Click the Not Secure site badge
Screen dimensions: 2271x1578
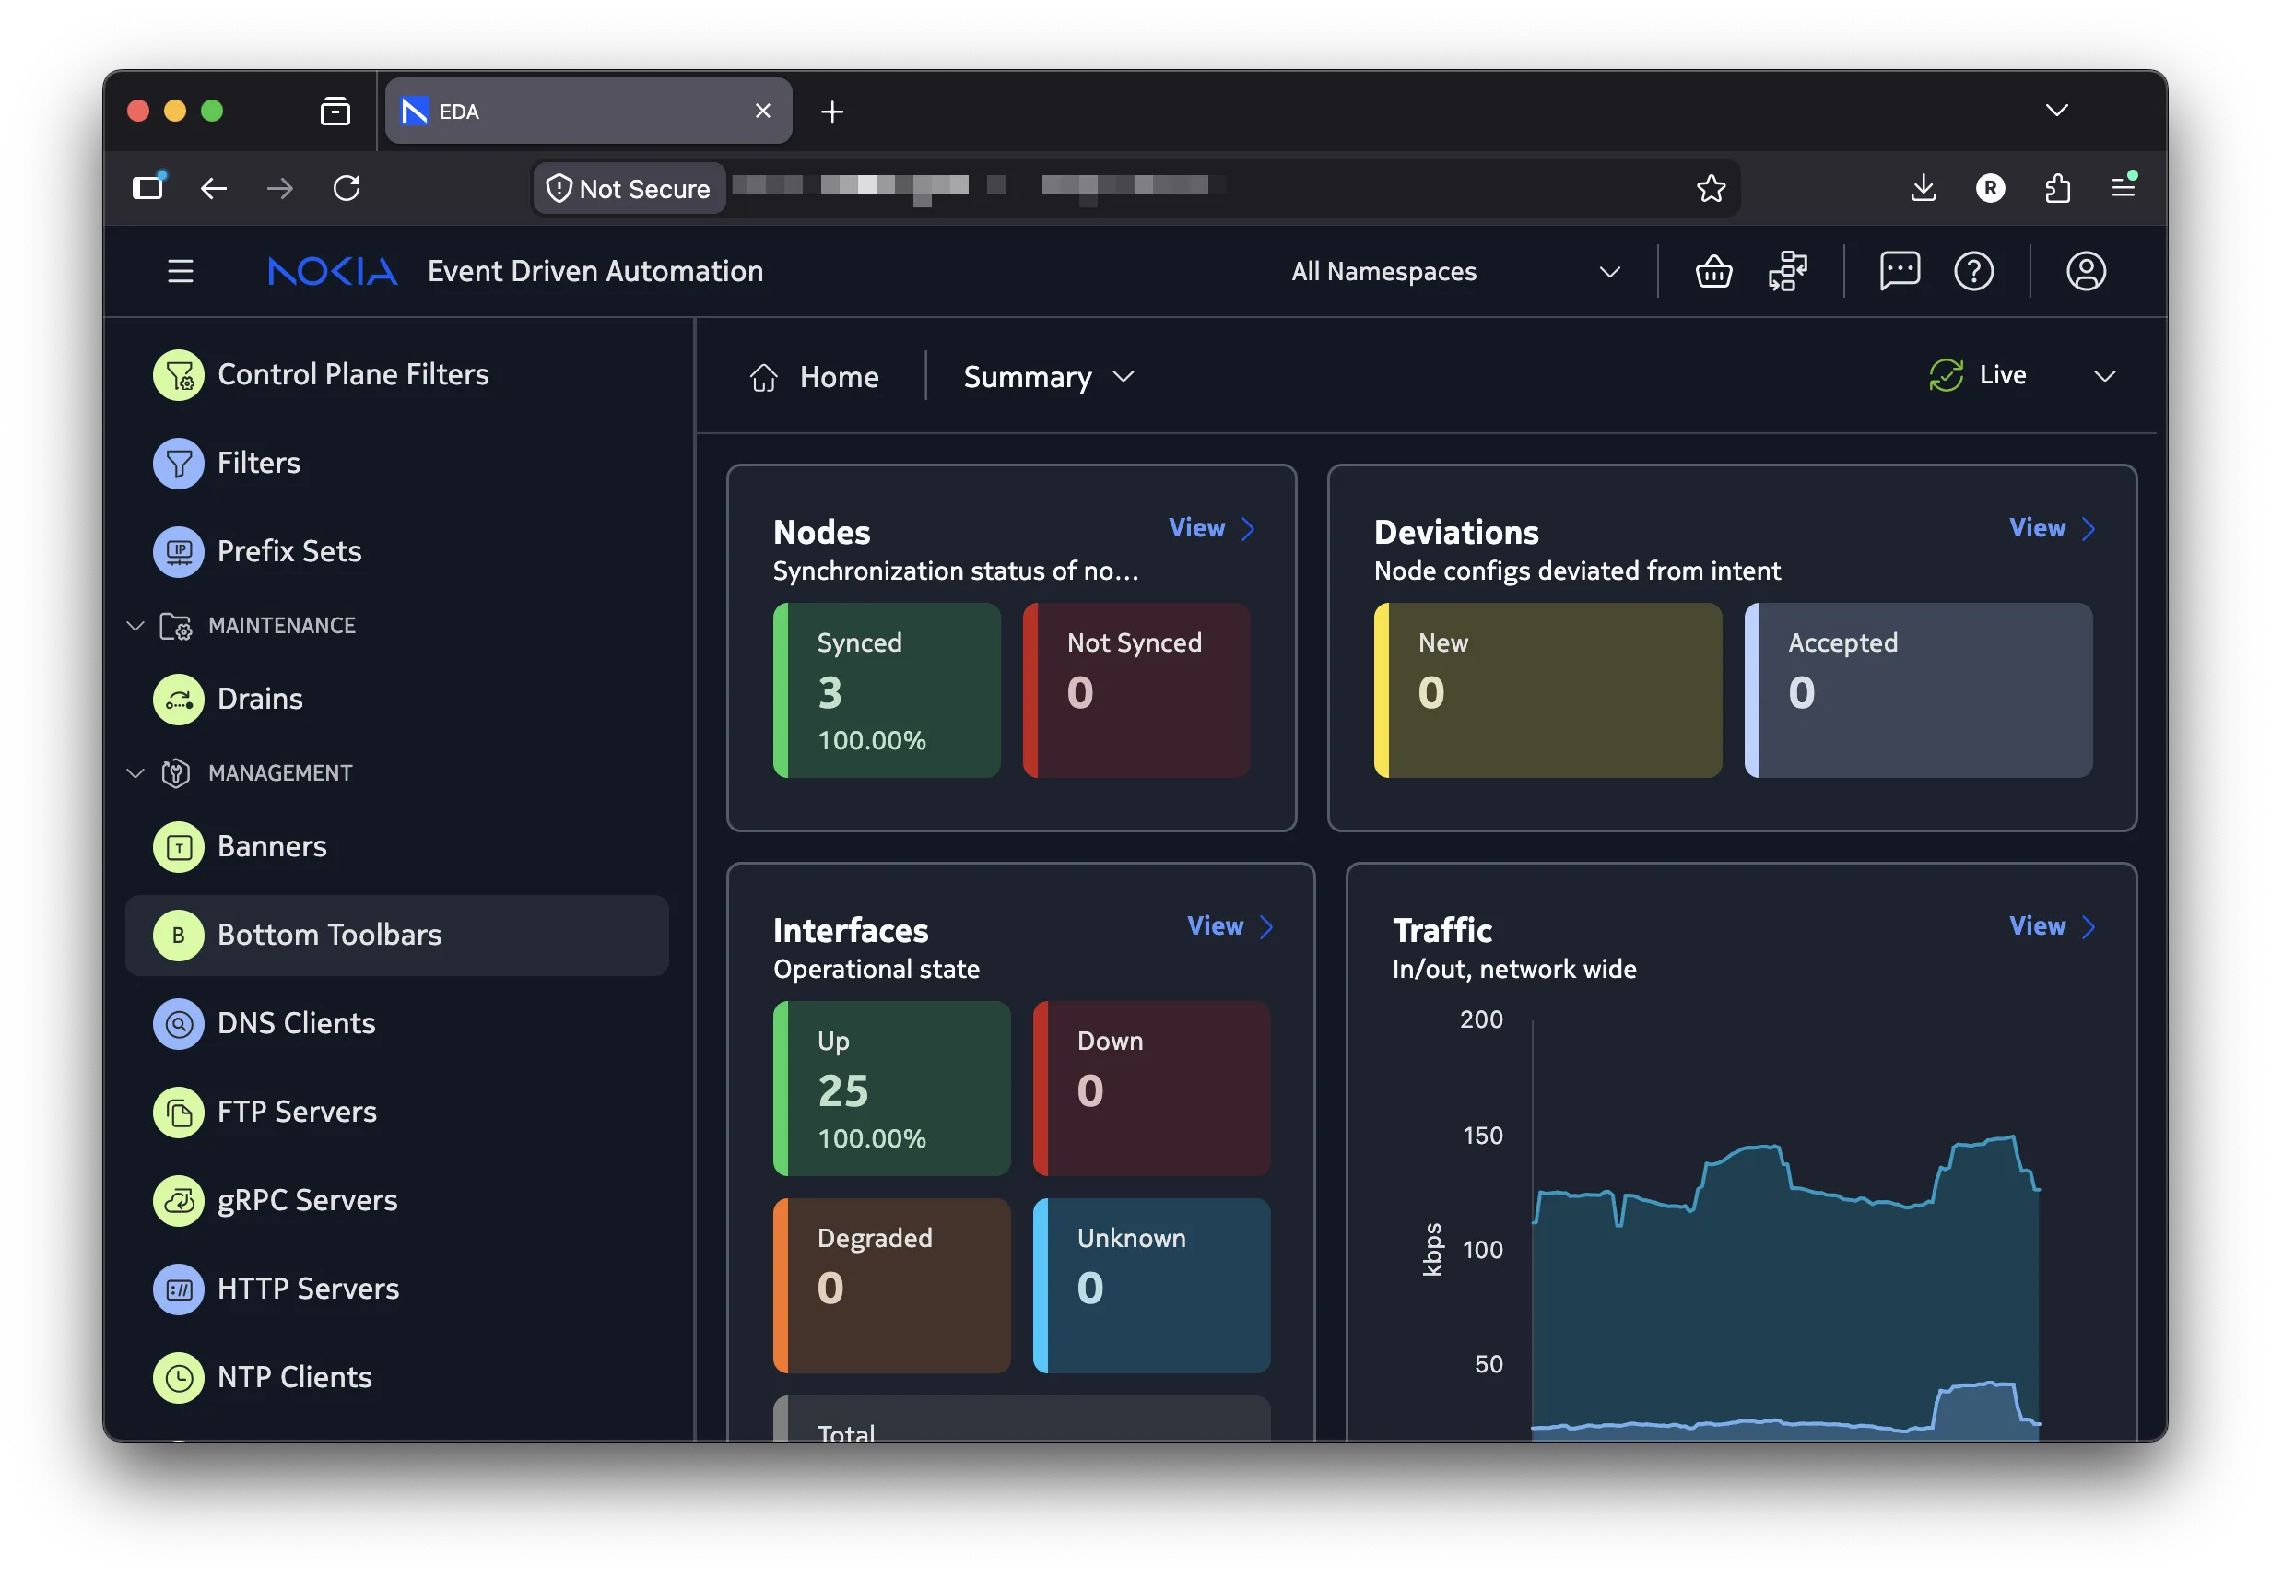pyautogui.click(x=629, y=188)
